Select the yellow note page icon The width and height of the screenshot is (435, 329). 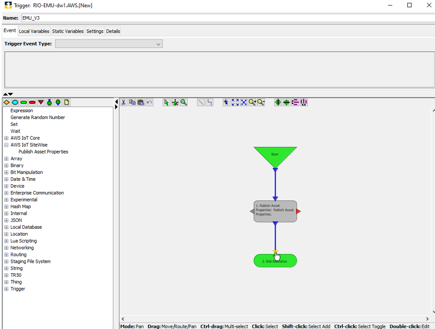point(67,102)
